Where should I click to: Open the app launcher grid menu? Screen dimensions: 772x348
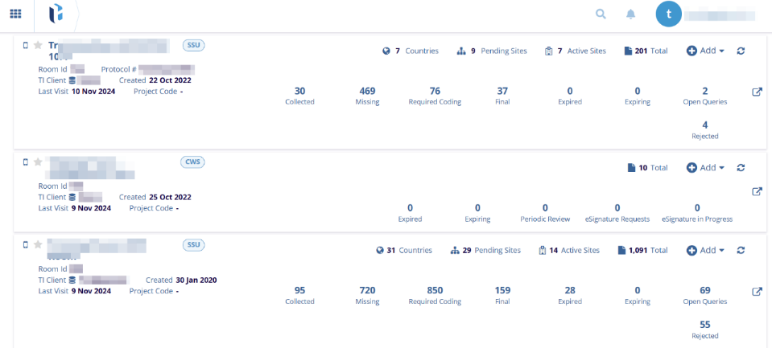coord(15,14)
